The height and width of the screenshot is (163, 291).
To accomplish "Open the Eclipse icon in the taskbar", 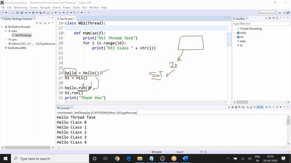I will pos(163,158).
